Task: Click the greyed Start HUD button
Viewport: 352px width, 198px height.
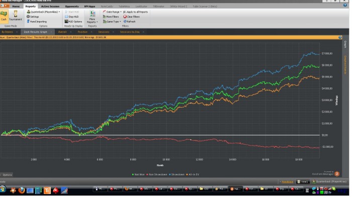Action: [x=72, y=12]
